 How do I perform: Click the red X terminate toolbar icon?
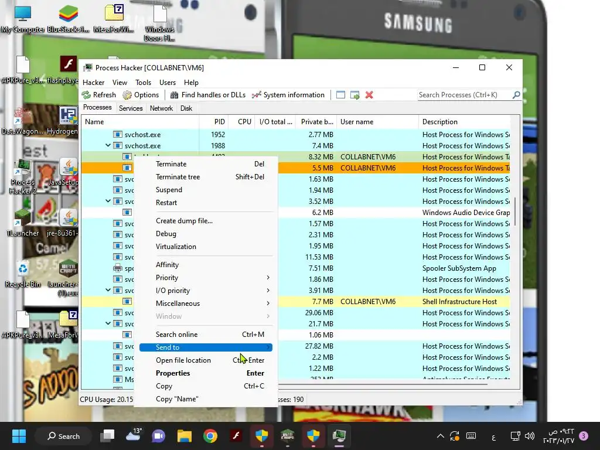(369, 95)
